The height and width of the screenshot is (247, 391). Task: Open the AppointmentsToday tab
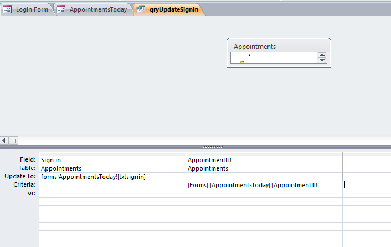94,10
